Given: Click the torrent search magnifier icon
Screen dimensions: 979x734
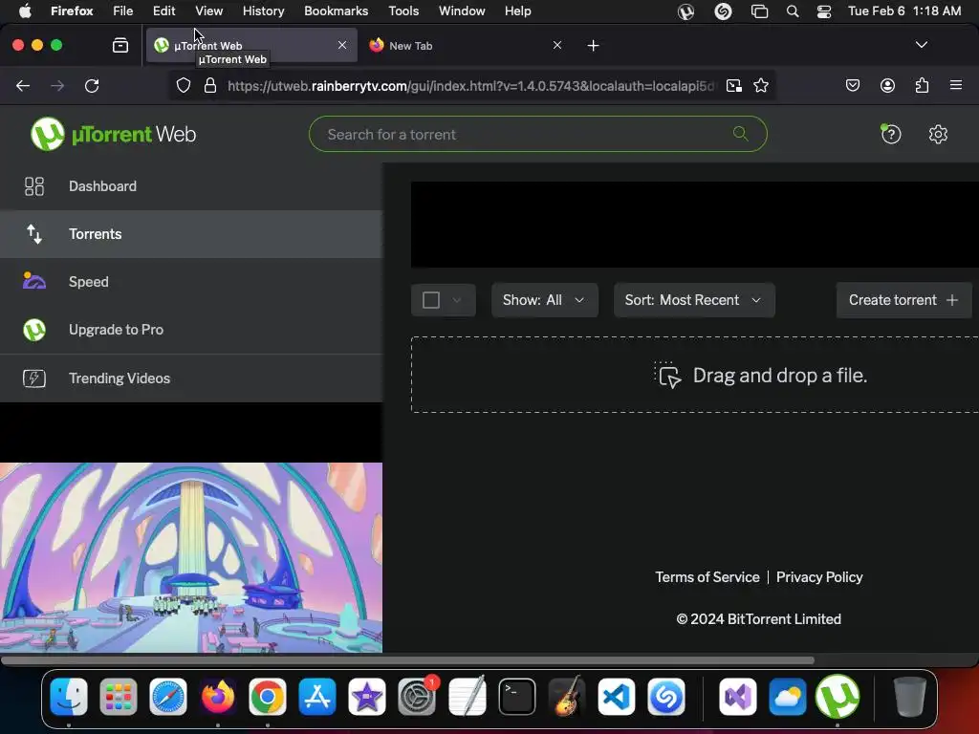Looking at the screenshot, I should (741, 134).
